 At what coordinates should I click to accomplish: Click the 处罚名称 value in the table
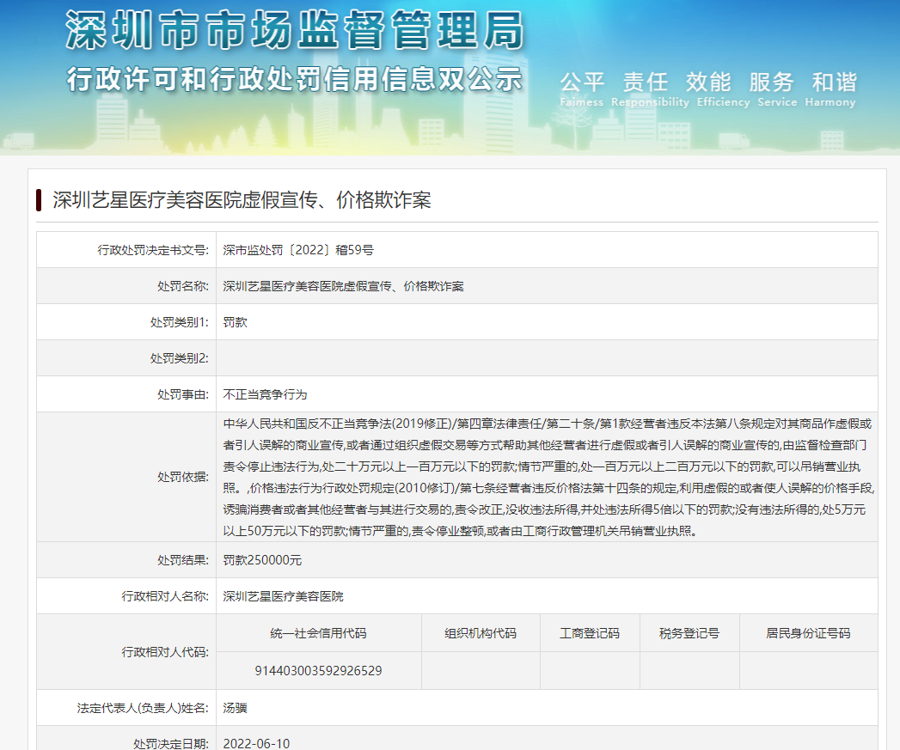(343, 286)
